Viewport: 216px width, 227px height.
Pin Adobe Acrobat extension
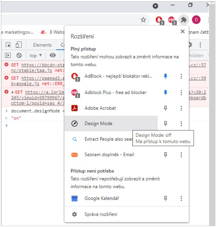tap(165, 108)
